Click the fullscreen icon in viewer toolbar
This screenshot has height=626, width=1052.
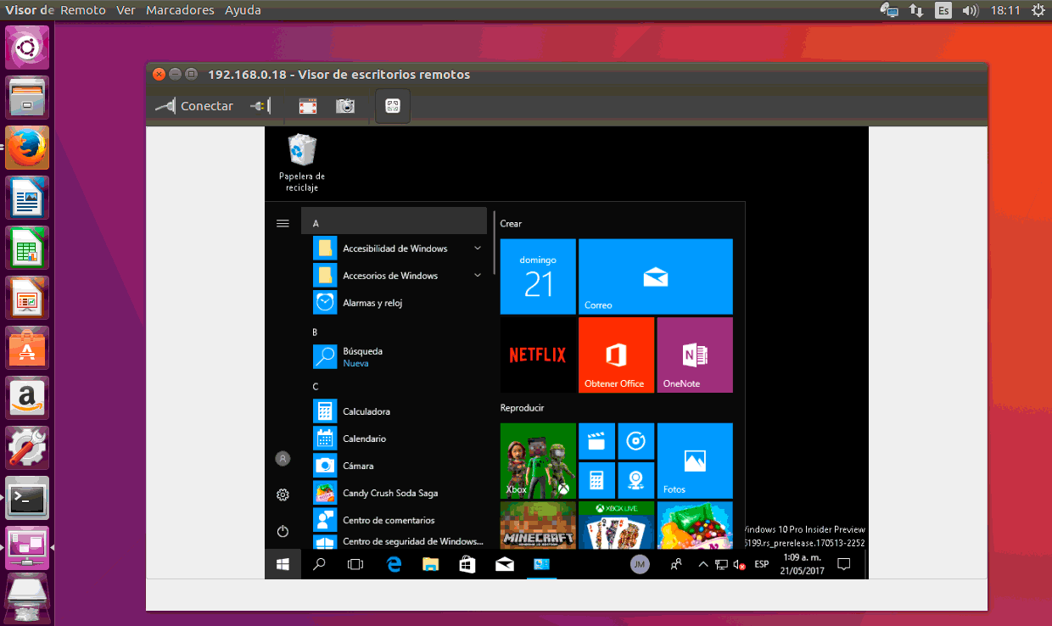click(x=307, y=106)
